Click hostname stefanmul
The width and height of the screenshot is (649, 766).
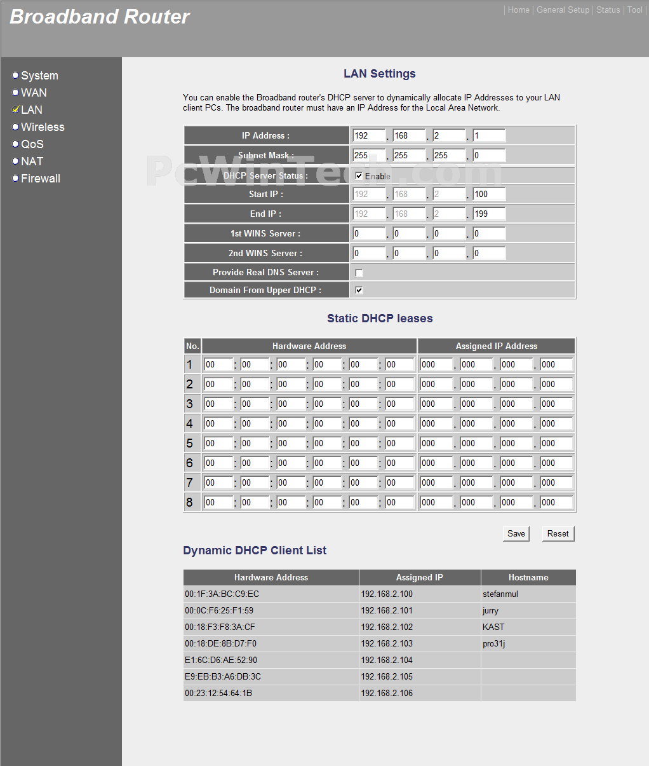pyautogui.click(x=500, y=594)
